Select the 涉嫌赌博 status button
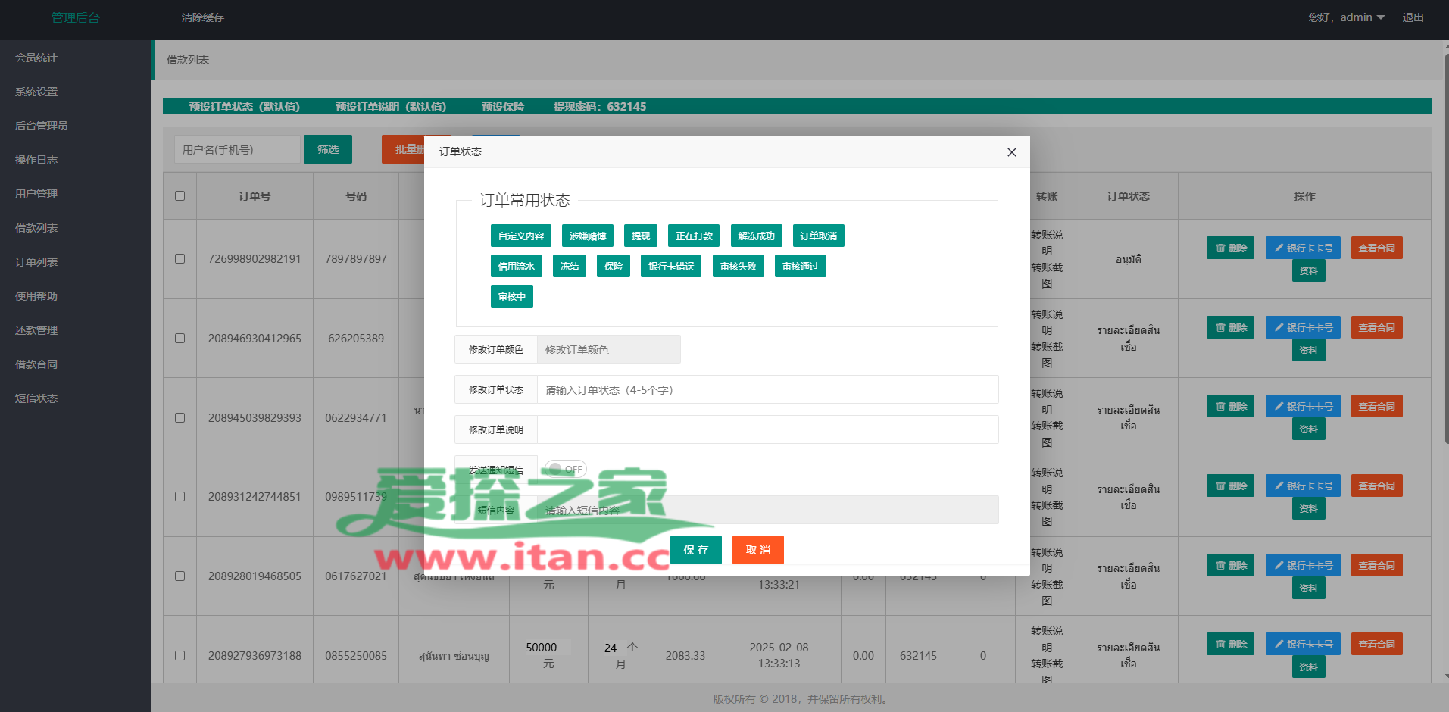This screenshot has height=712, width=1449. point(588,236)
